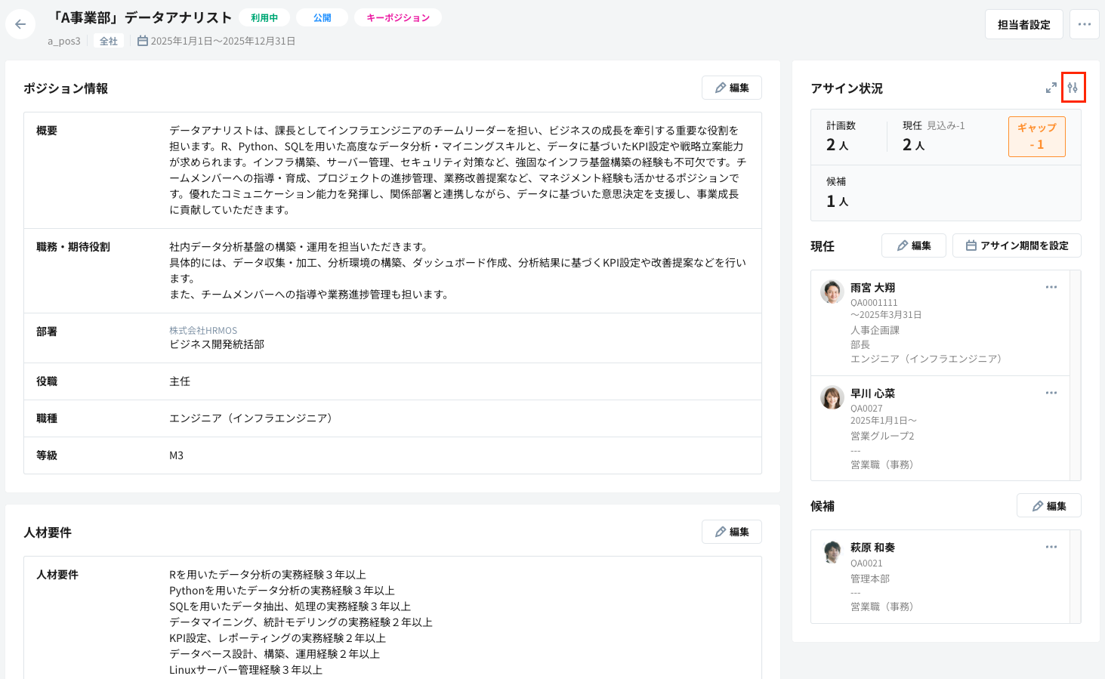The width and height of the screenshot is (1105, 679).
Task: Open the アサイン状況 filter settings icon
Action: (1074, 88)
